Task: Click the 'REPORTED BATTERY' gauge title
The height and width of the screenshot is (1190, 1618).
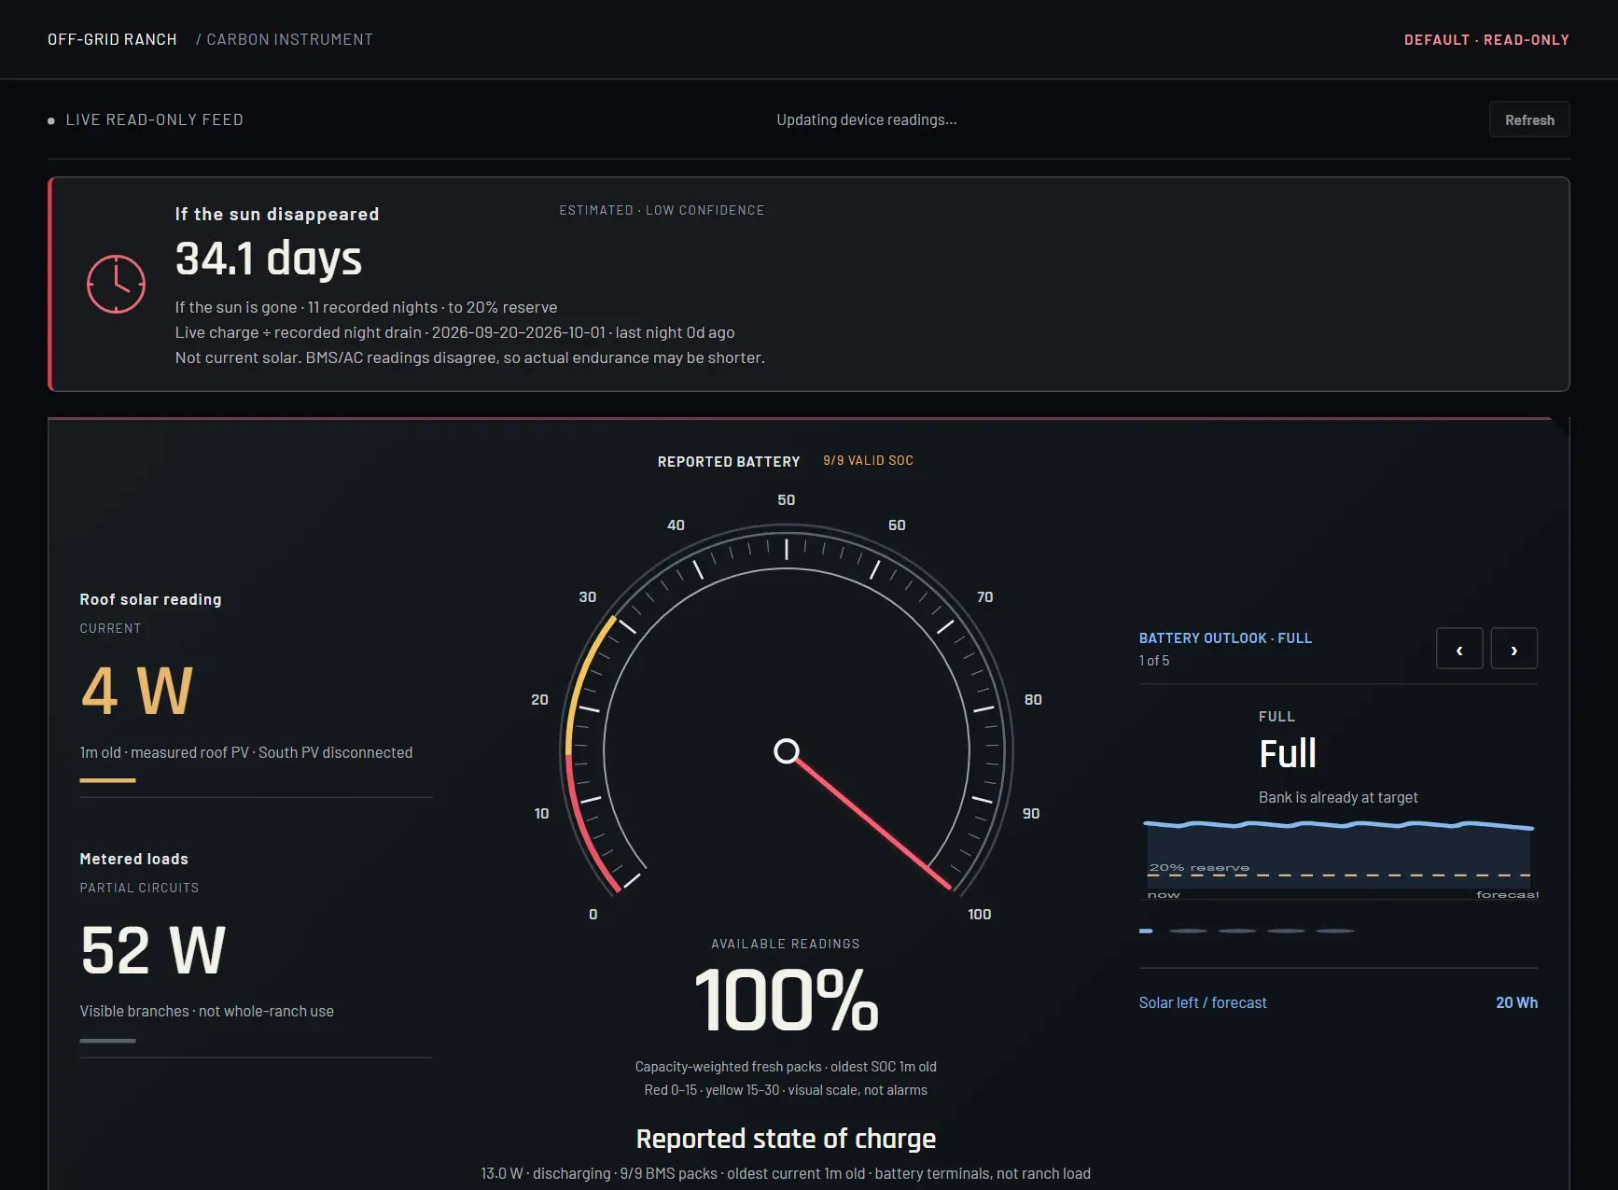Action: click(x=729, y=462)
